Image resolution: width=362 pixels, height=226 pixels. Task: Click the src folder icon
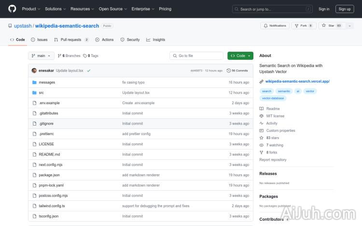[x=34, y=93]
